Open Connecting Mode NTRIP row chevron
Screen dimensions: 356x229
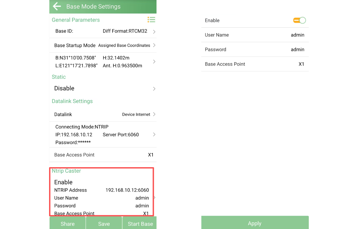[x=154, y=135]
